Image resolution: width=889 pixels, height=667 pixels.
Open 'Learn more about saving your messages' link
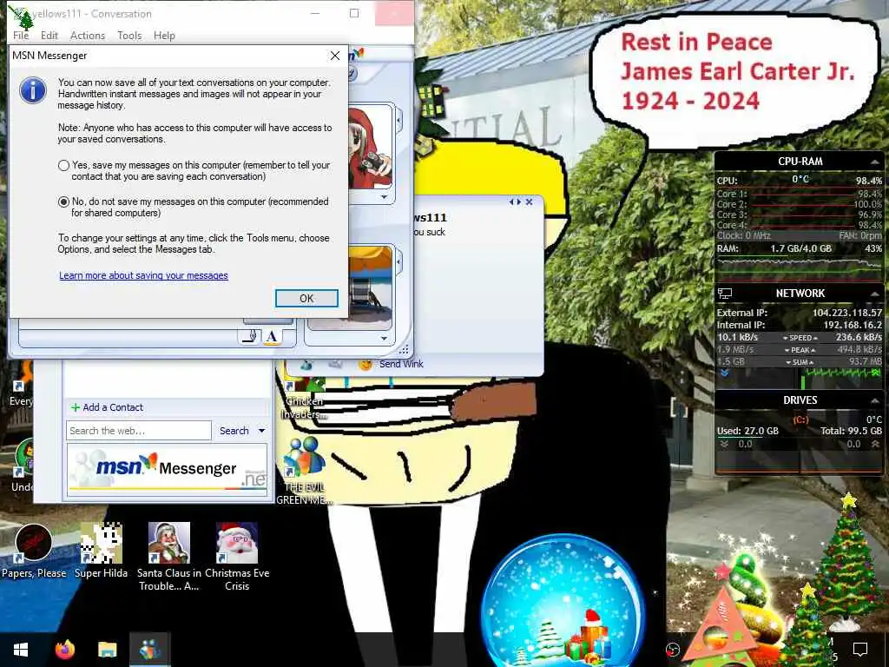[143, 275]
